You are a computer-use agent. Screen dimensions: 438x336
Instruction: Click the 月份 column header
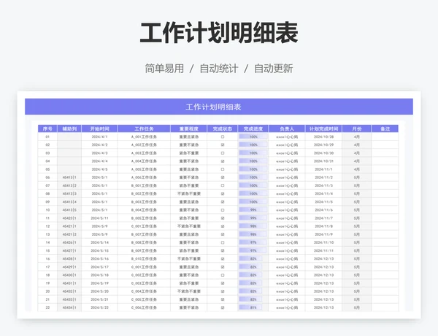(x=357, y=129)
